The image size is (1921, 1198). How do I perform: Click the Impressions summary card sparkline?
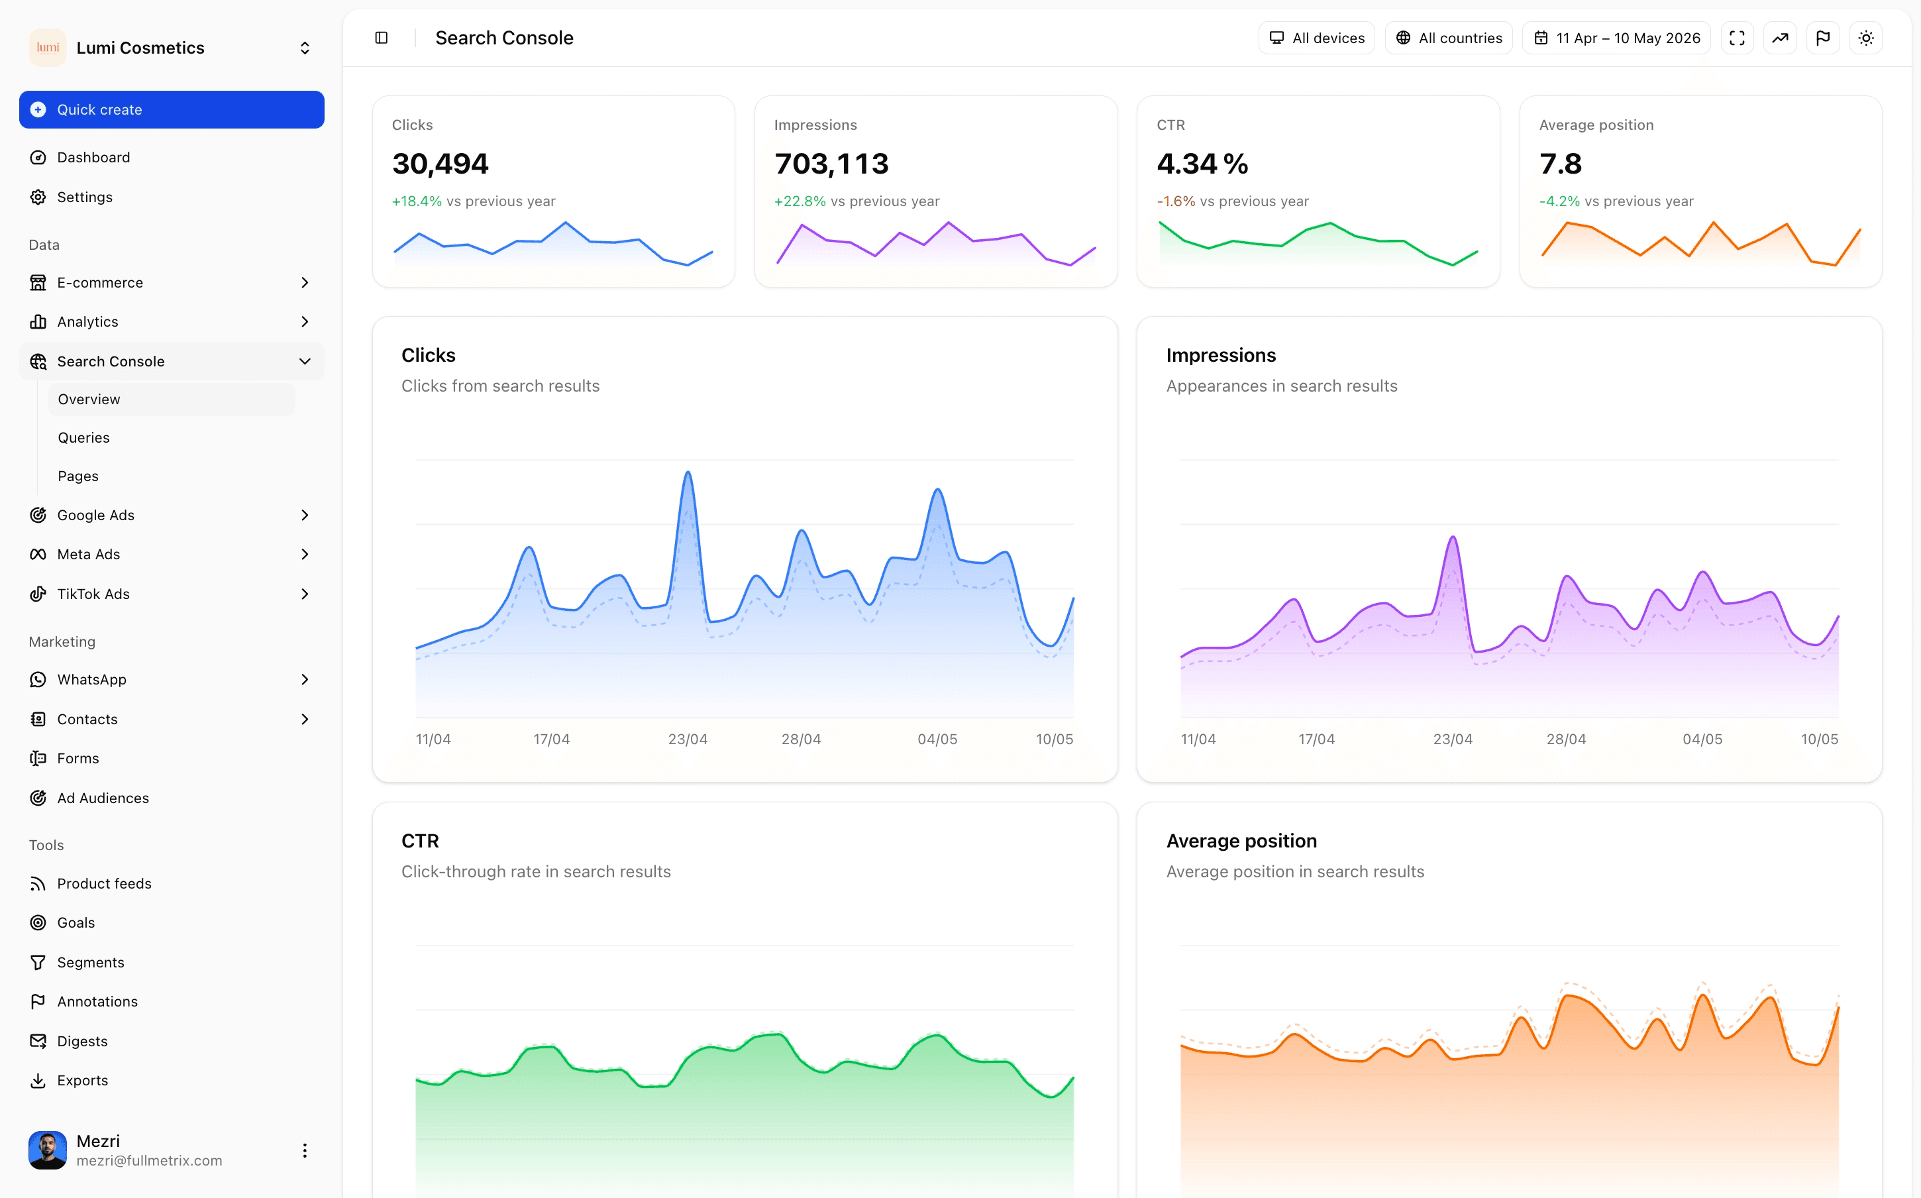[936, 245]
